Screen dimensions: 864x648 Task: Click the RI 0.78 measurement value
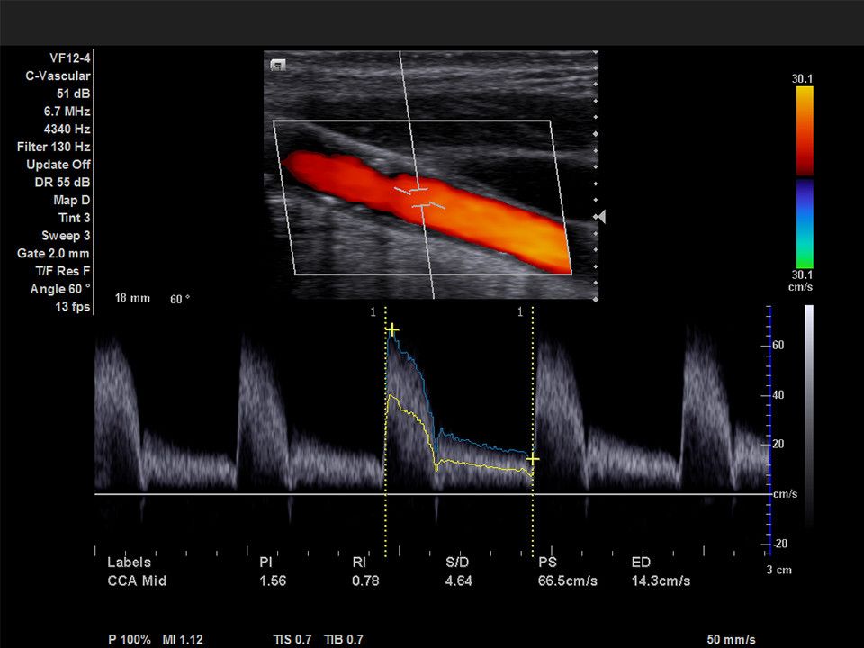[x=365, y=581]
